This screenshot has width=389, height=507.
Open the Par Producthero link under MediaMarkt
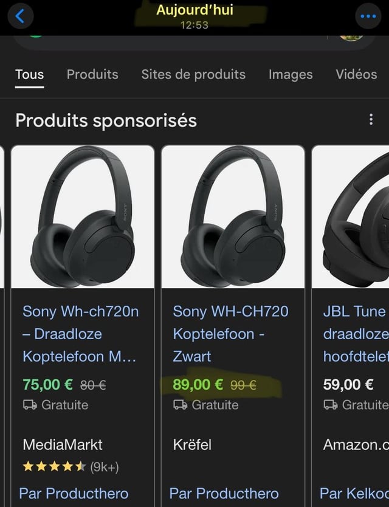[74, 493]
